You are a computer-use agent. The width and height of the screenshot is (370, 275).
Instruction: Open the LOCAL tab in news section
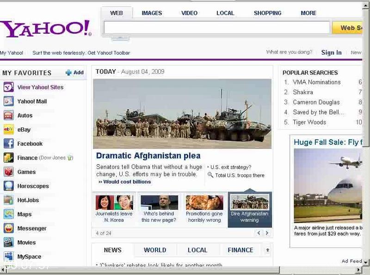[197, 250]
